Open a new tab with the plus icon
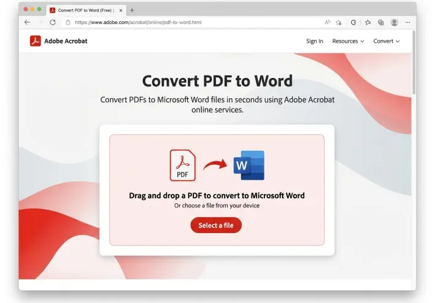The height and width of the screenshot is (303, 435). point(132,10)
